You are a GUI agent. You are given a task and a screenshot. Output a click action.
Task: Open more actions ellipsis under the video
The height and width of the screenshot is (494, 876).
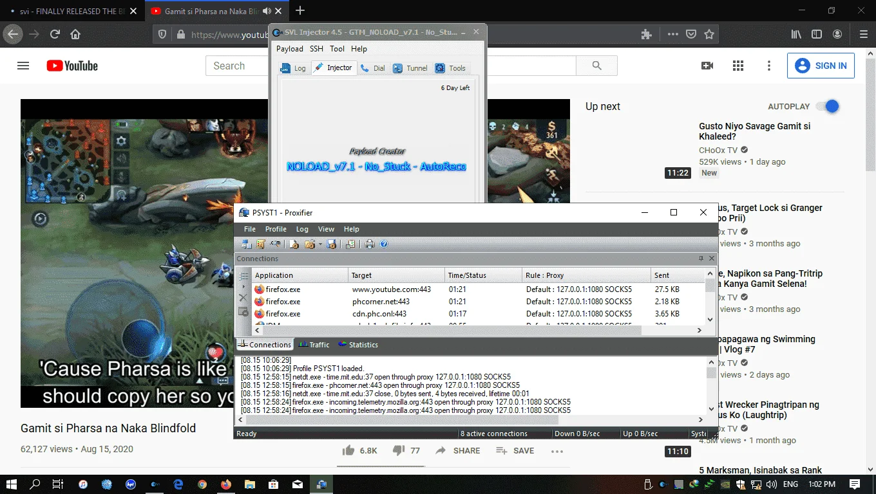pos(557,451)
